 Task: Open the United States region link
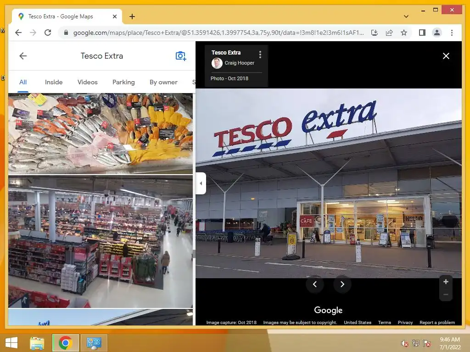pos(357,322)
